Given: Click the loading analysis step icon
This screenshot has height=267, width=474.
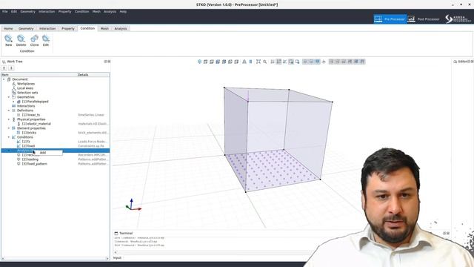Looking at the screenshot, I should pyautogui.click(x=19, y=159).
